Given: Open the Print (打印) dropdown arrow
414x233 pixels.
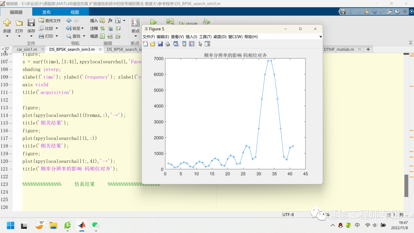Looking at the screenshot, I should pyautogui.click(x=57, y=36).
